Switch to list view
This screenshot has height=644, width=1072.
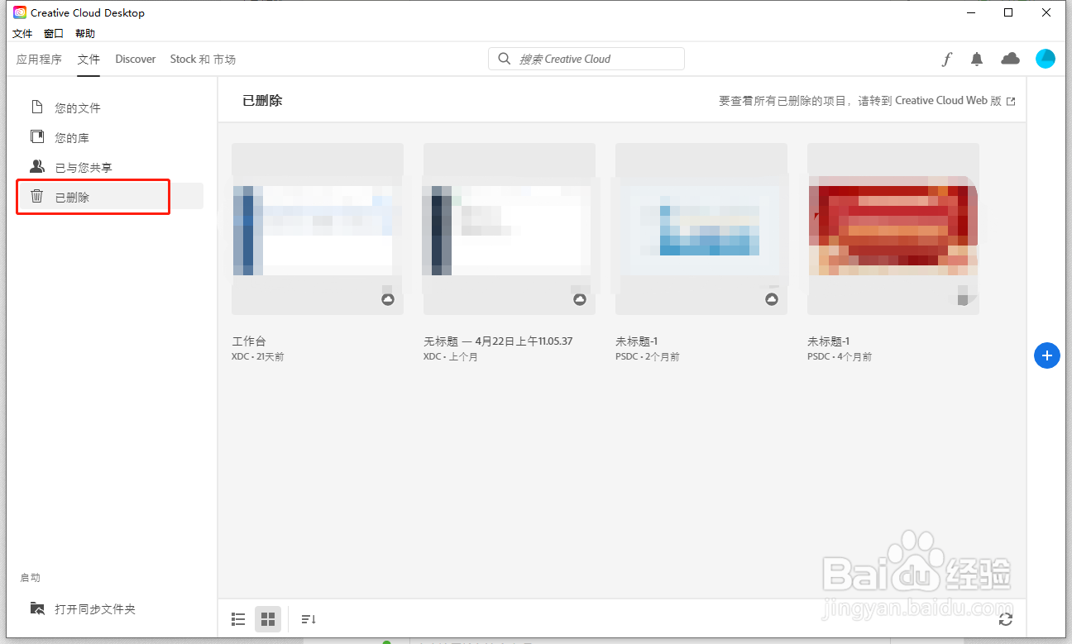239,618
